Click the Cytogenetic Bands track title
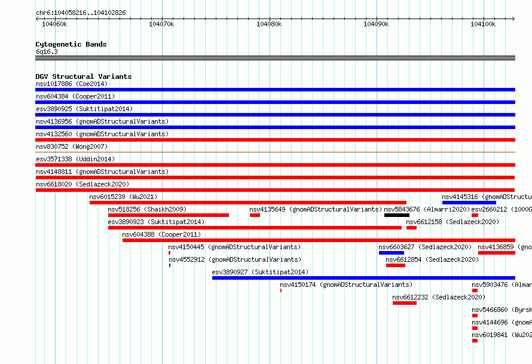Image resolution: width=532 pixels, height=364 pixels. [x=71, y=44]
